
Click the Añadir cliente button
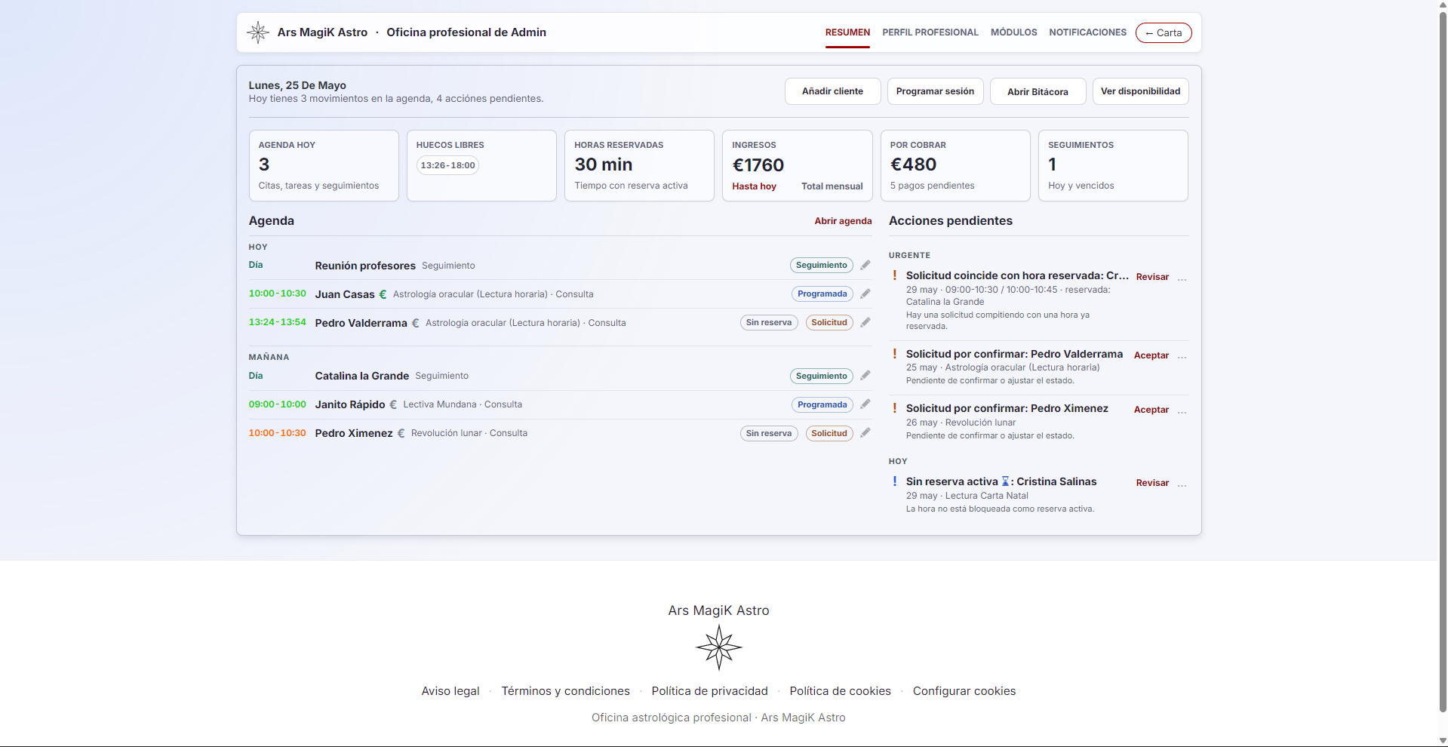832,91
